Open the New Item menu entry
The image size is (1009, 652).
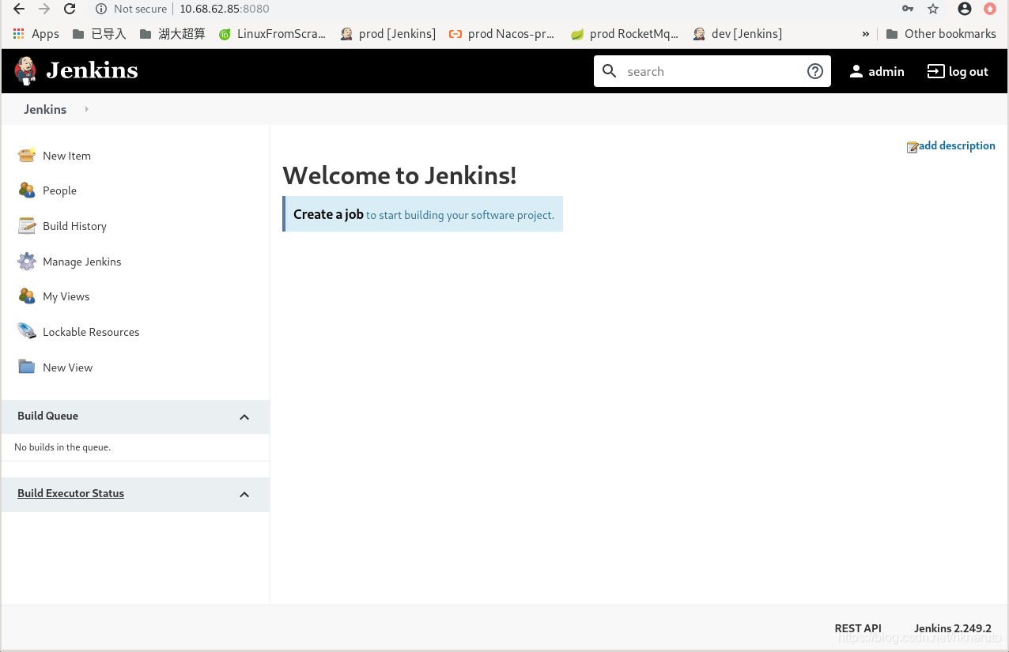[x=66, y=156]
